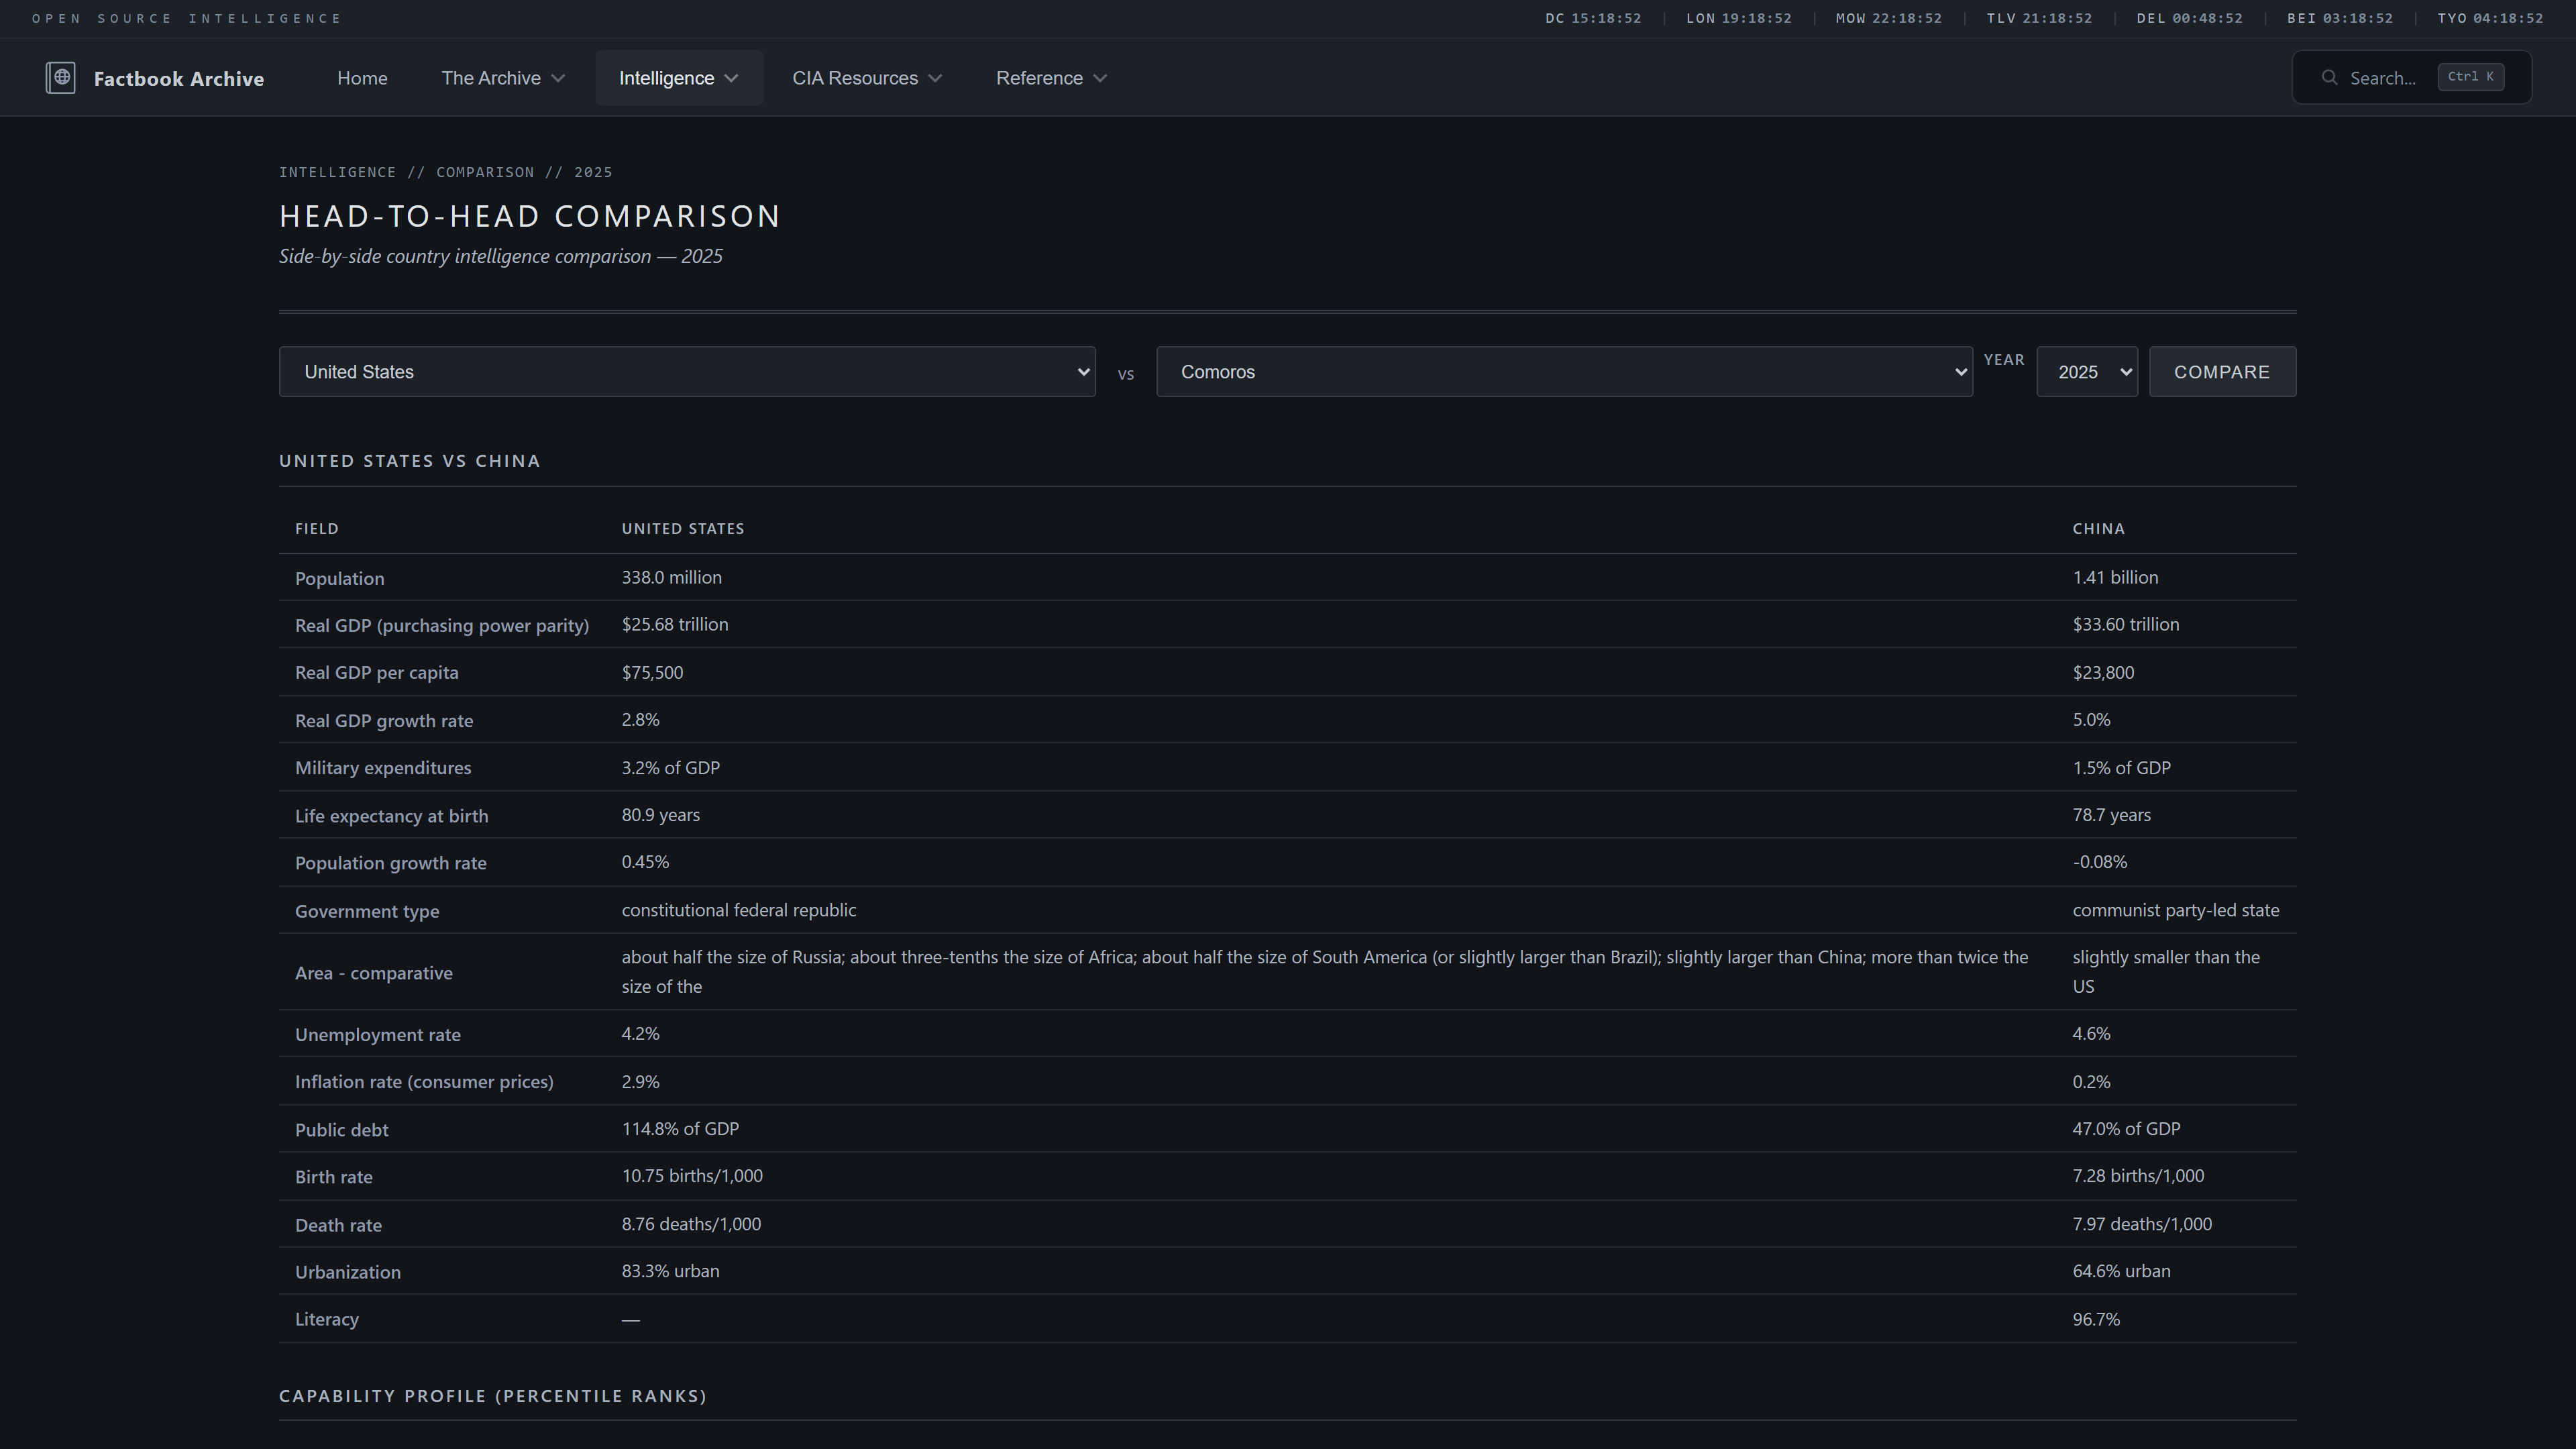Click the Factbook Archive globe logo icon

[60, 78]
